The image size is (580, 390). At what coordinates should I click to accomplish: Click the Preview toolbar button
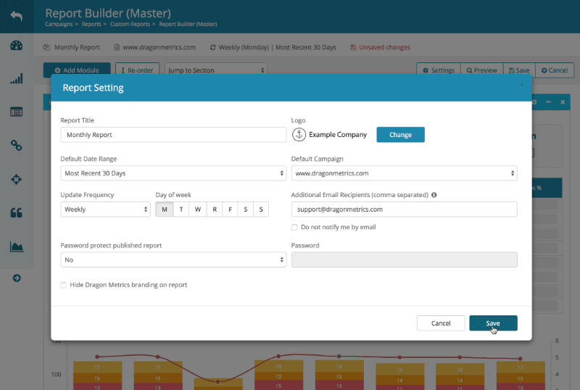[x=481, y=70]
